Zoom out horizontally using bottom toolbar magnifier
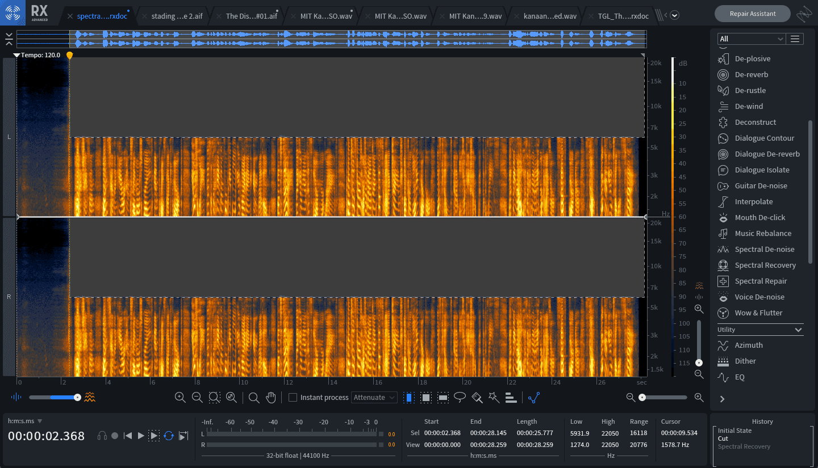The image size is (818, 468). point(197,398)
